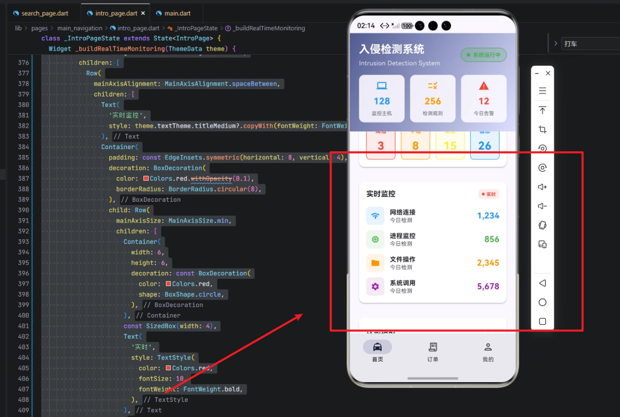The height and width of the screenshot is (417, 620).
Task: Switch to the main.dart editor tab
Action: tap(173, 13)
